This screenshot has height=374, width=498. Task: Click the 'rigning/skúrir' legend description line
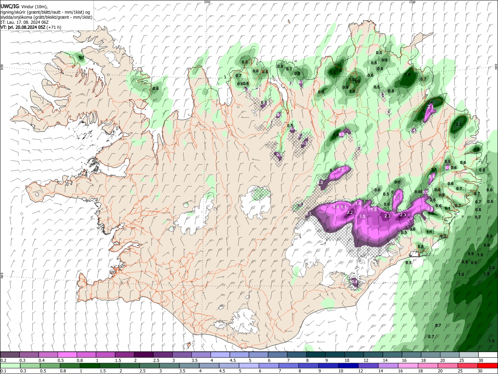[x=45, y=12]
